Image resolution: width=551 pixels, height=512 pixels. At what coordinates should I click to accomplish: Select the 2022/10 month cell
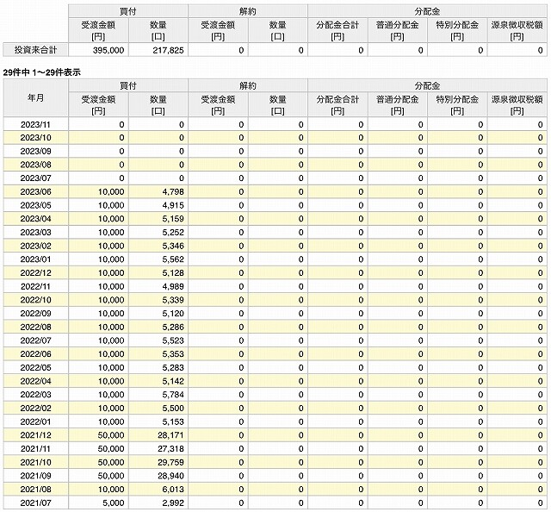[x=35, y=300]
